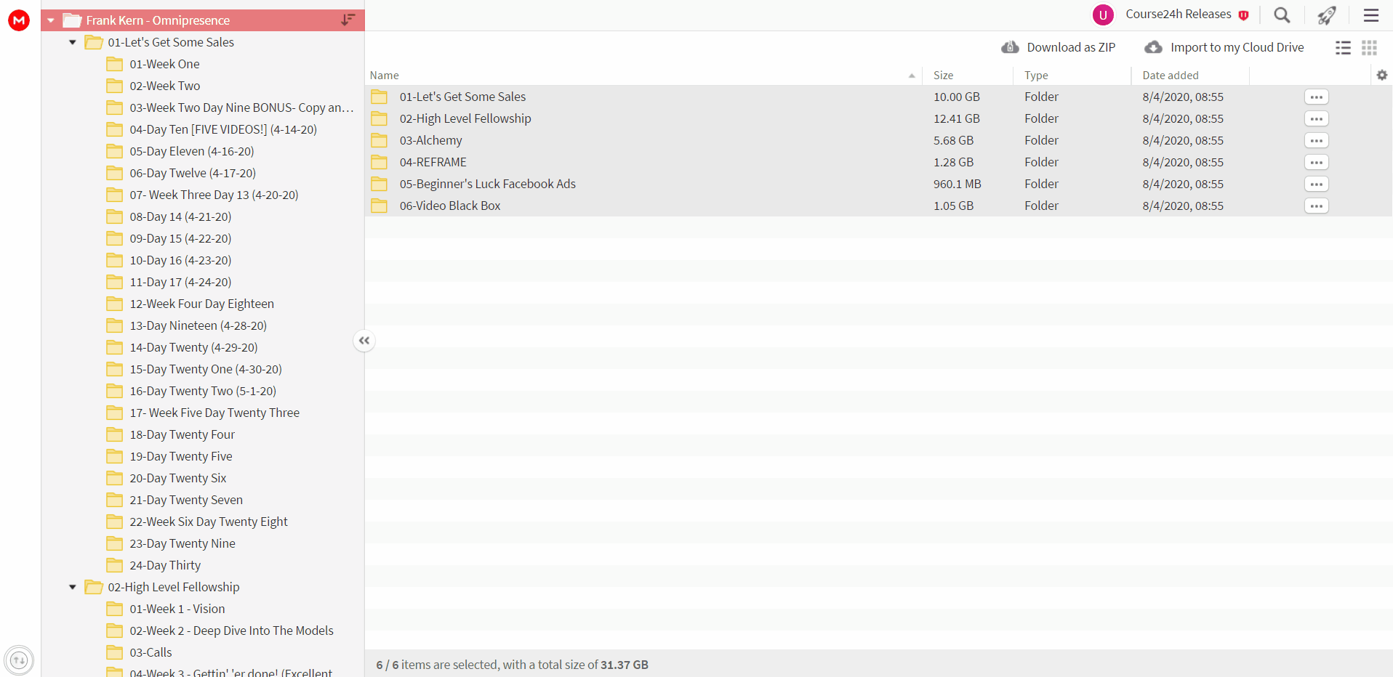
Task: Click the U user avatar
Action: (x=1103, y=15)
